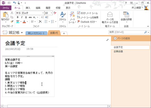
Task: Apply bulleted list
Action: 46,22
